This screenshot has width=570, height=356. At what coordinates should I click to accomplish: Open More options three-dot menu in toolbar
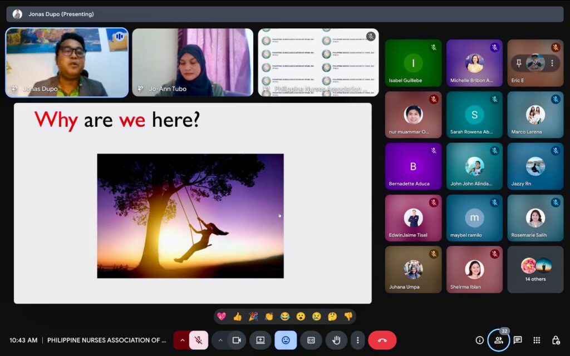point(358,340)
